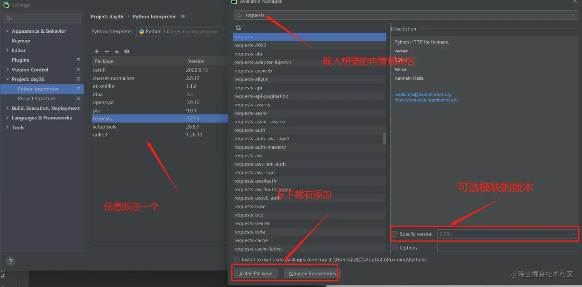Collapse the Project: day36 tree node

(7, 79)
